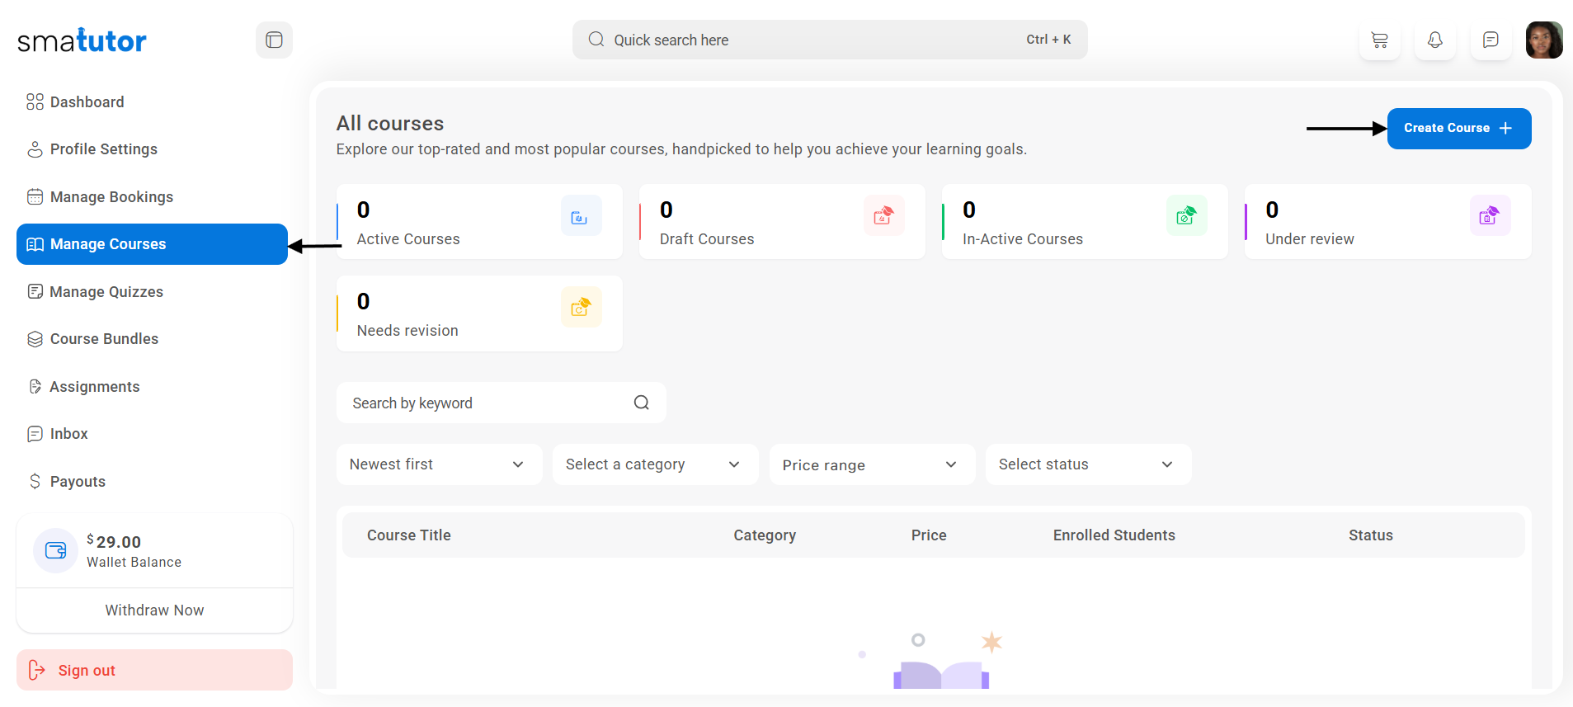The height and width of the screenshot is (707, 1573).
Task: Click the user profile avatar
Action: tap(1543, 40)
